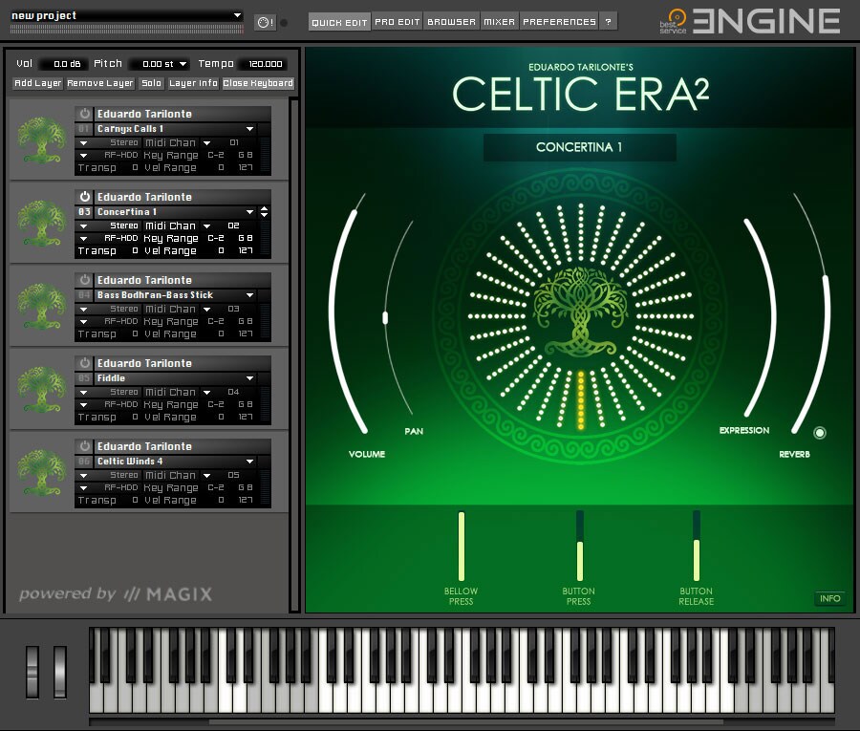
Task: Solo the selected layer
Action: pos(151,83)
